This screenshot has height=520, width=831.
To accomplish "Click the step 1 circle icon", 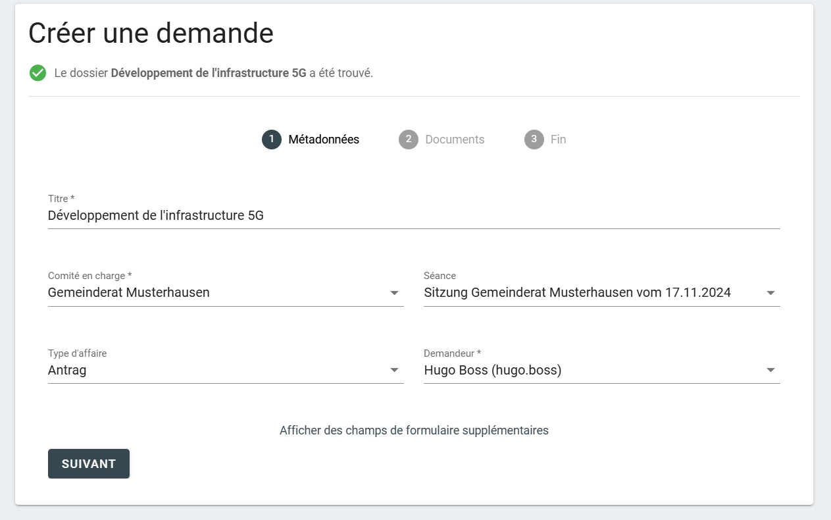I will coord(271,140).
